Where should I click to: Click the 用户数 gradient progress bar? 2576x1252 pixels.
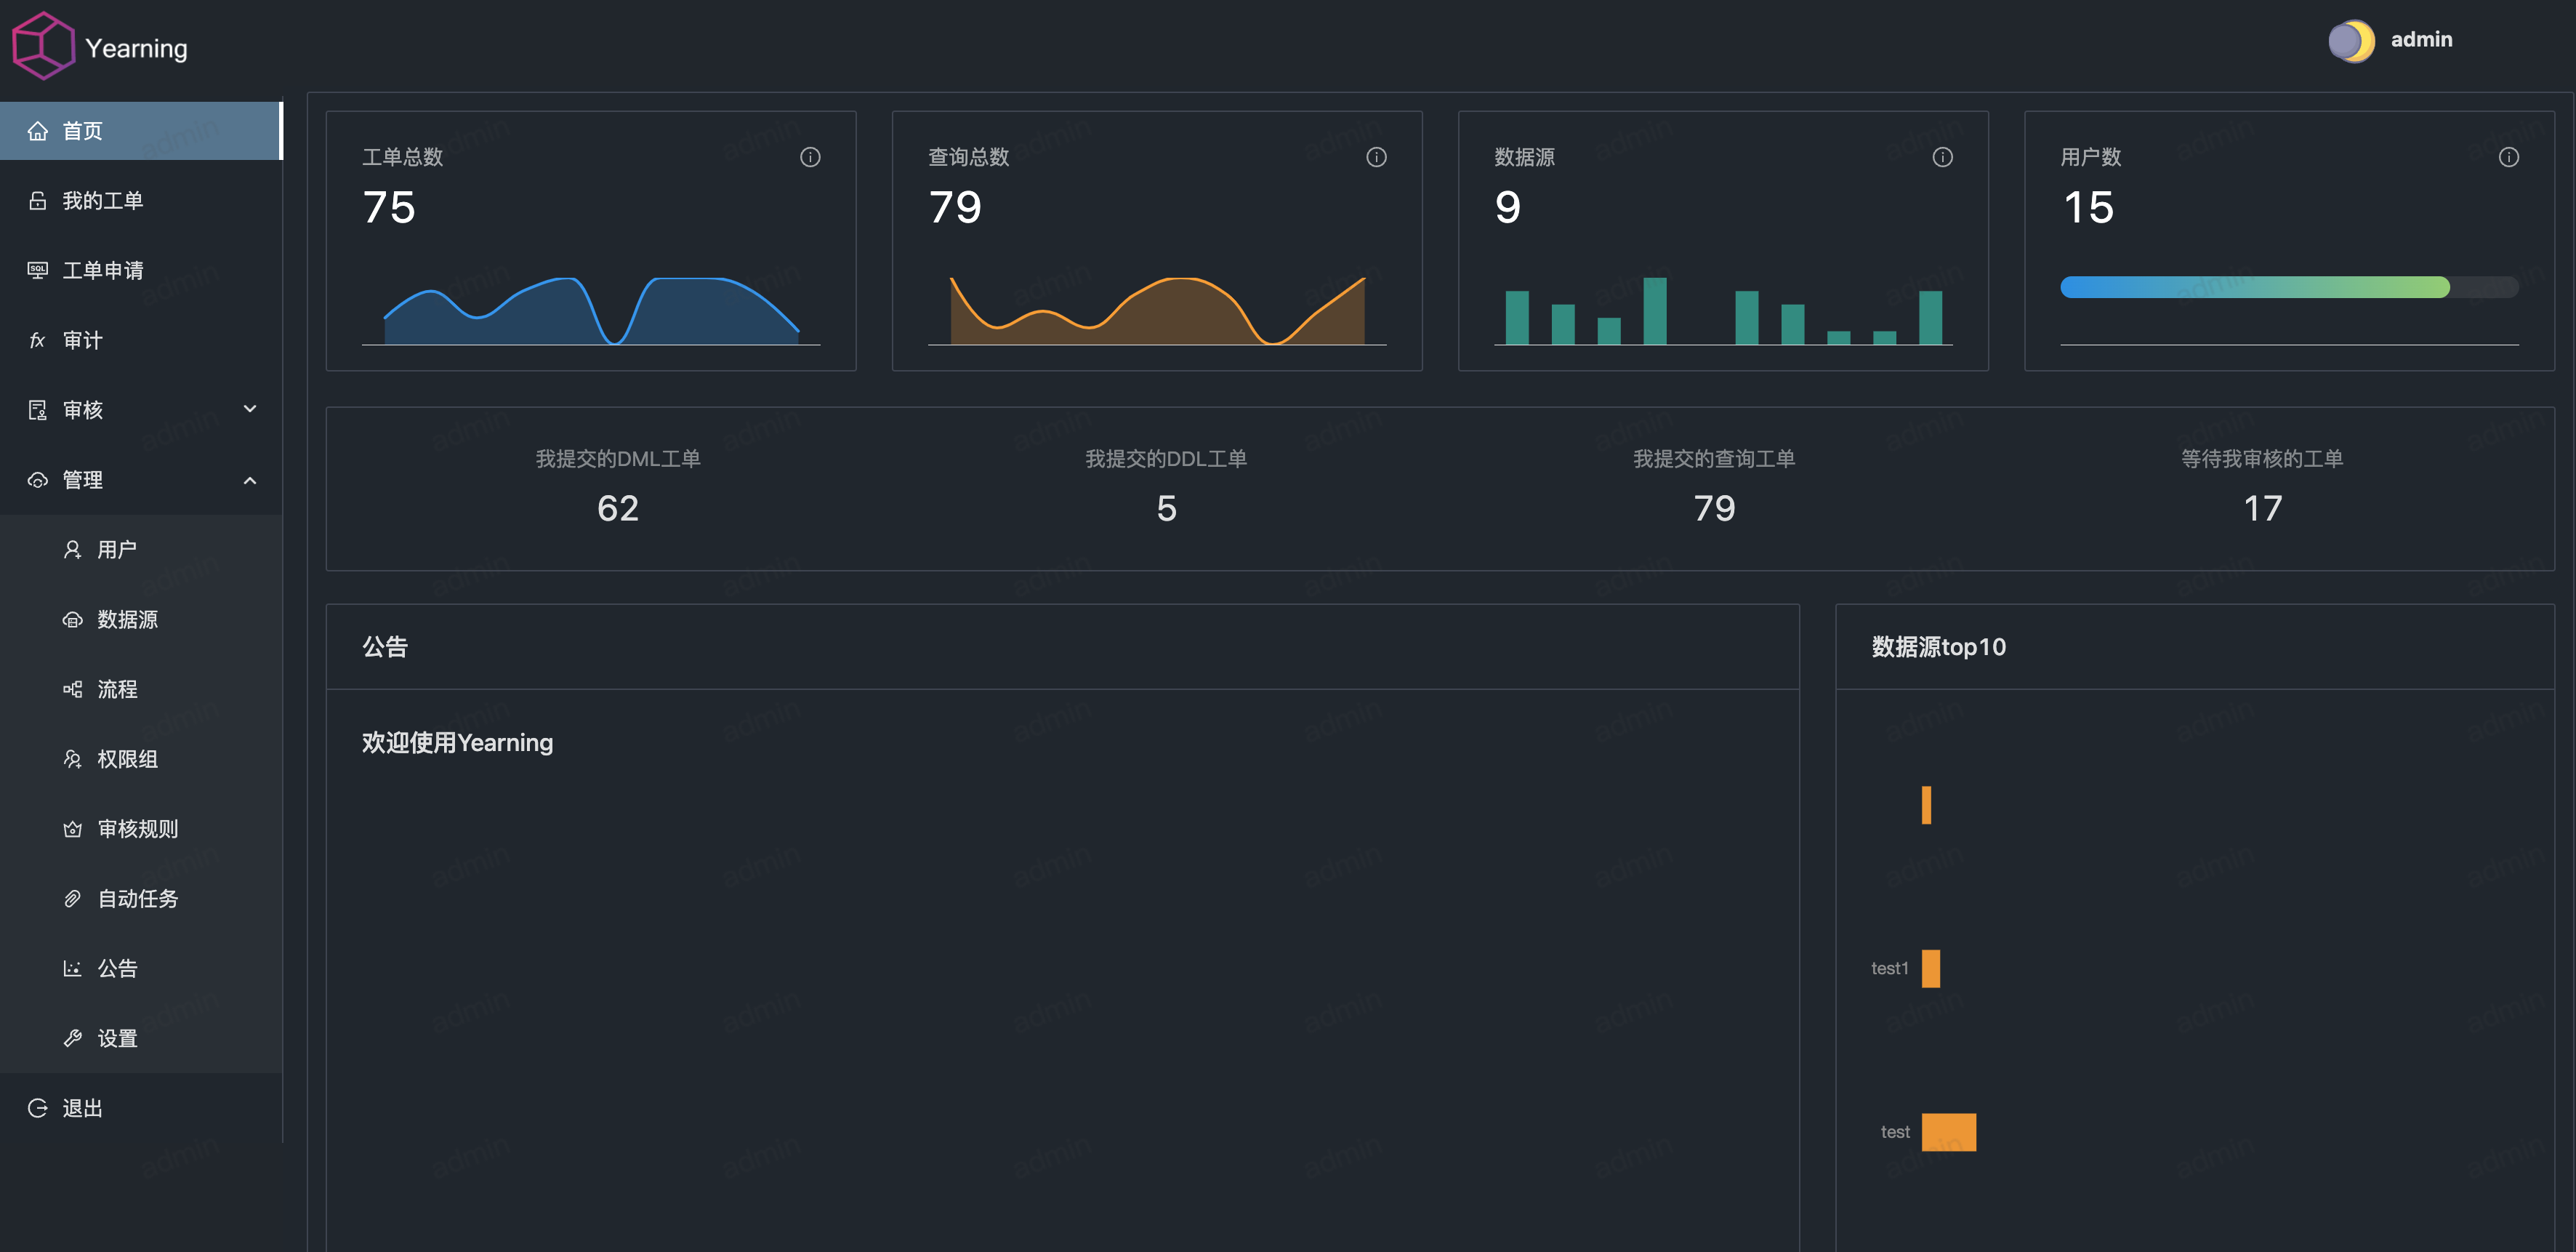[2254, 288]
